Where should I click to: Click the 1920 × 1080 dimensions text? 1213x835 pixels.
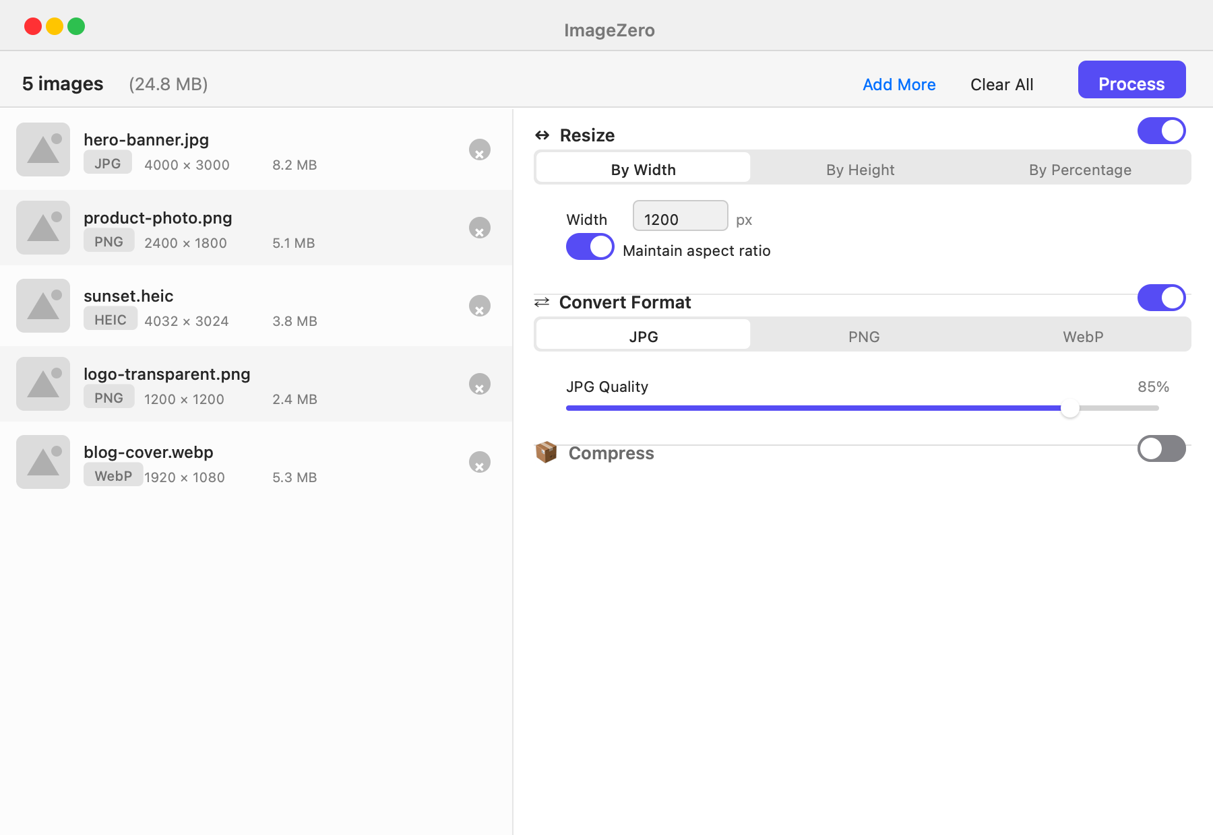pos(185,477)
